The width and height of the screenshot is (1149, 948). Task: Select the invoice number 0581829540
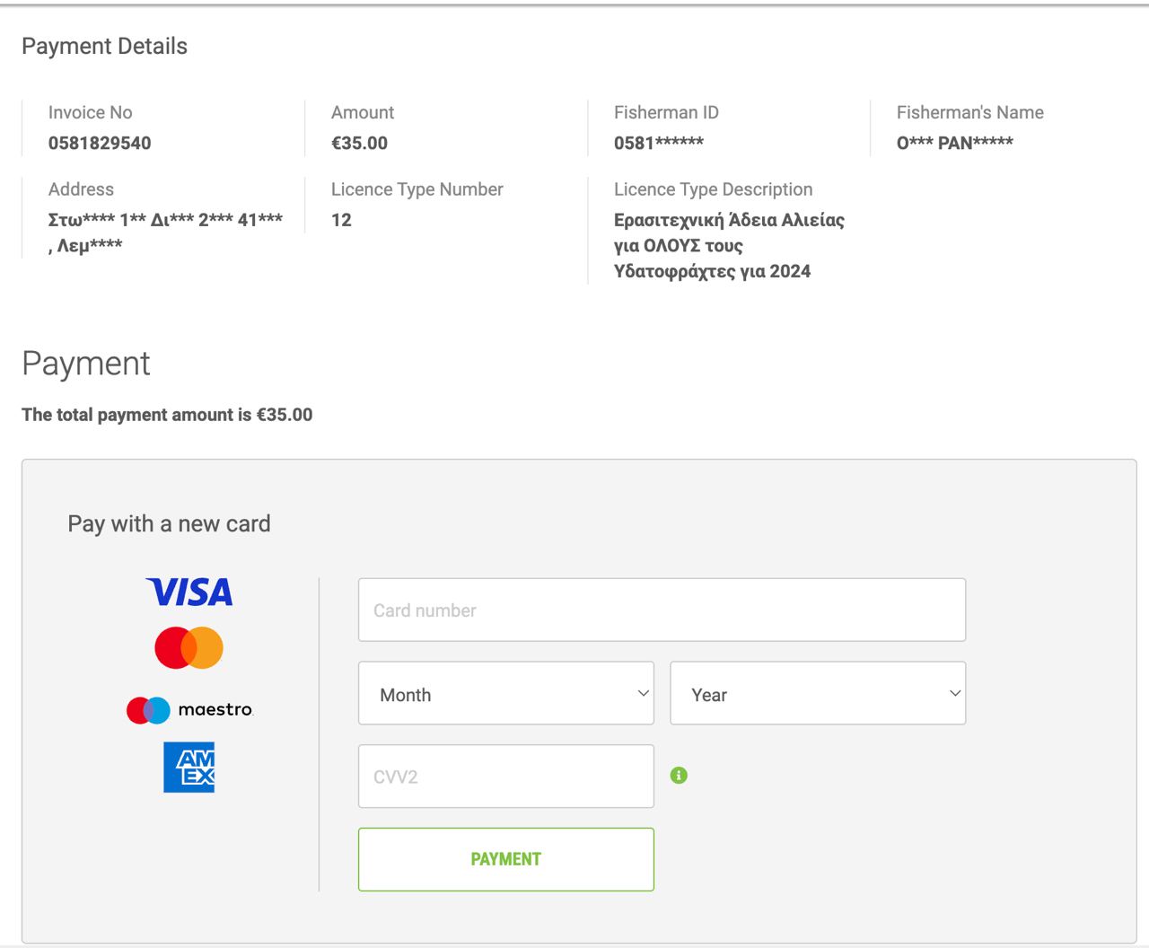click(x=100, y=144)
